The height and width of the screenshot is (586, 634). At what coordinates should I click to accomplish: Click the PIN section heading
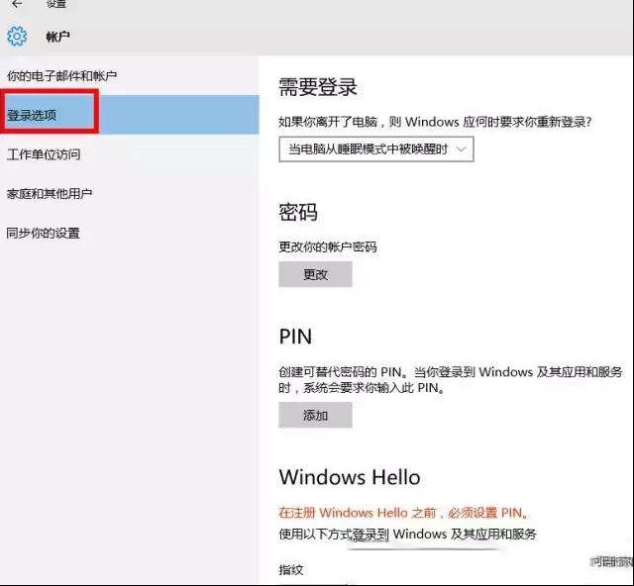pos(295,337)
